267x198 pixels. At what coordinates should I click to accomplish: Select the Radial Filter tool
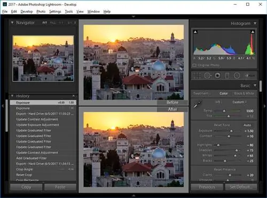[x=237, y=76]
